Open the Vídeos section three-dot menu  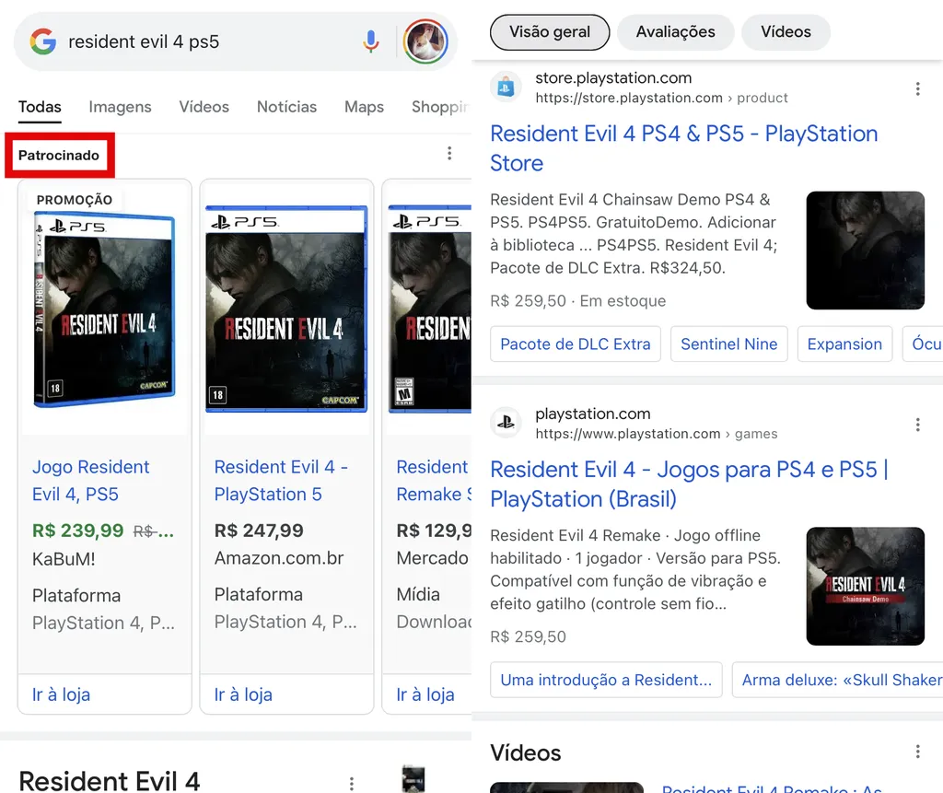[918, 752]
